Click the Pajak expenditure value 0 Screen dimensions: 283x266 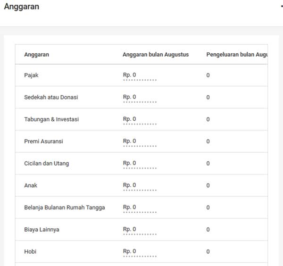pyautogui.click(x=208, y=75)
